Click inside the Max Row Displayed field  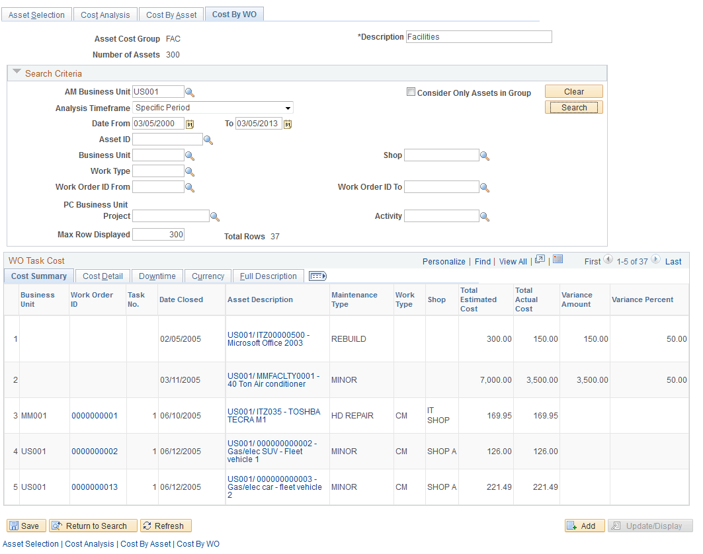(157, 234)
